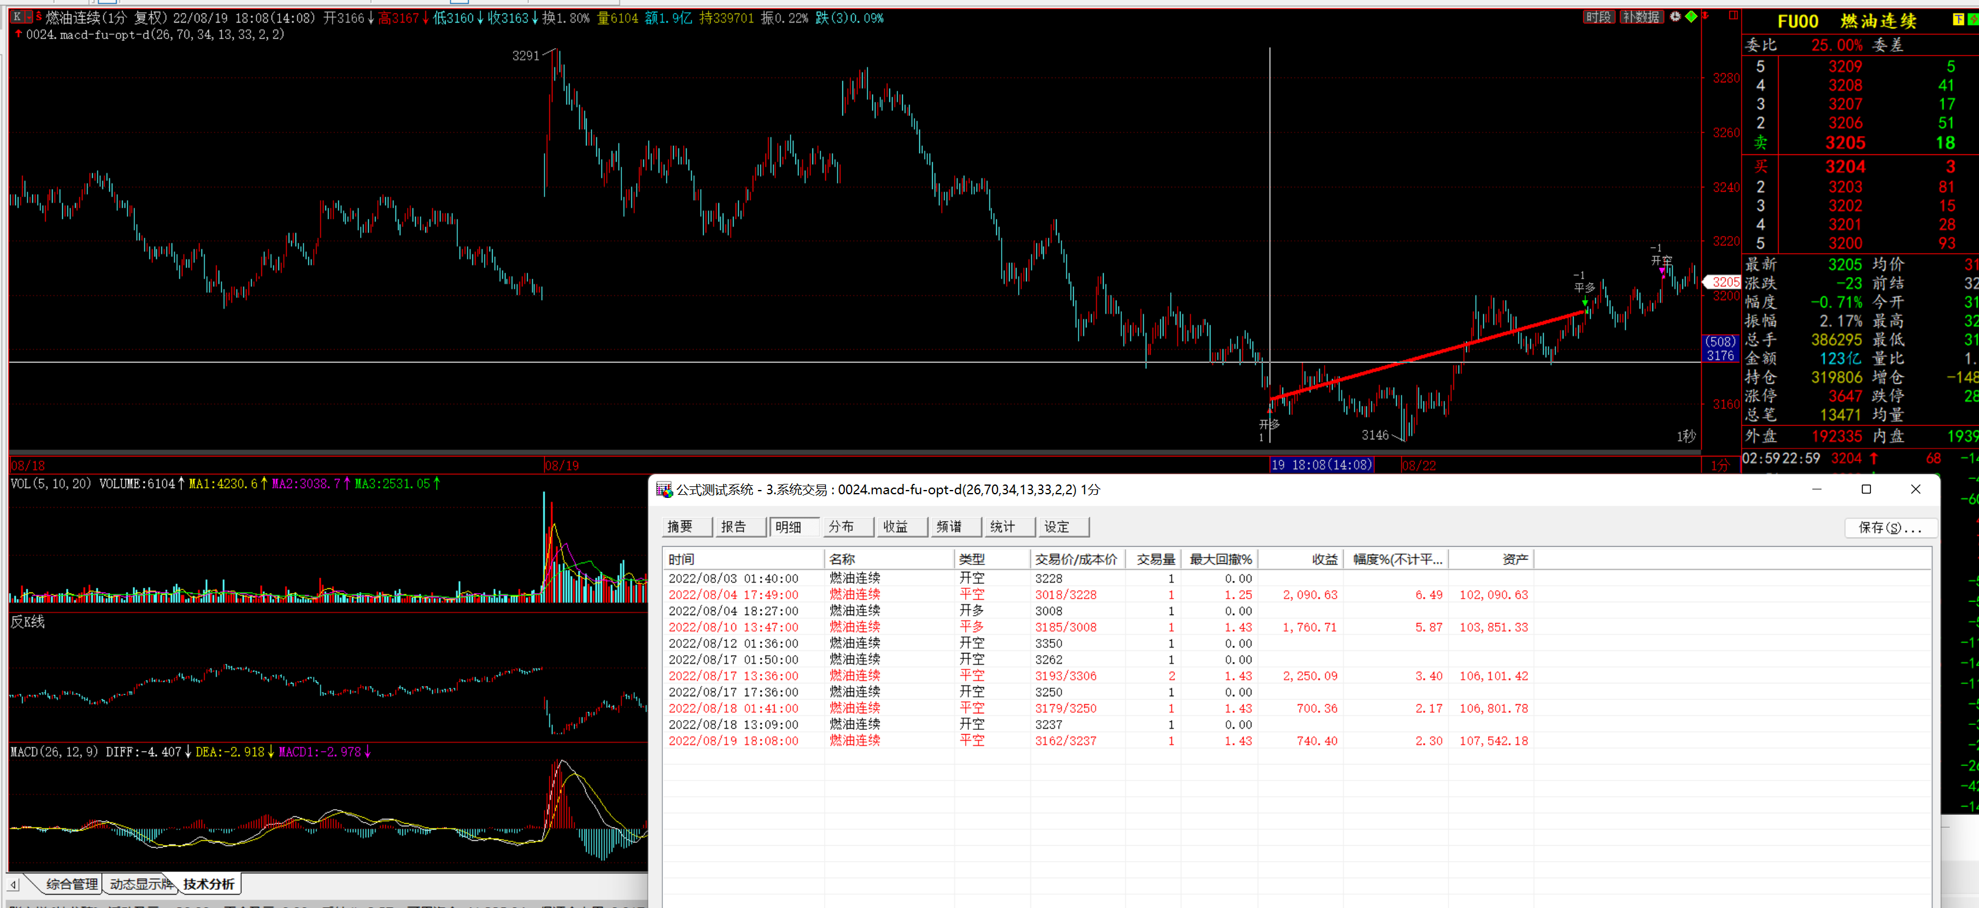This screenshot has width=1979, height=908.
Task: Click the 保存(S)... button
Action: point(1890,527)
